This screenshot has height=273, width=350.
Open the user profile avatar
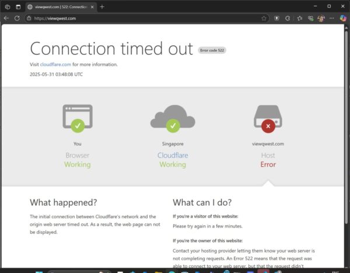coord(321,18)
